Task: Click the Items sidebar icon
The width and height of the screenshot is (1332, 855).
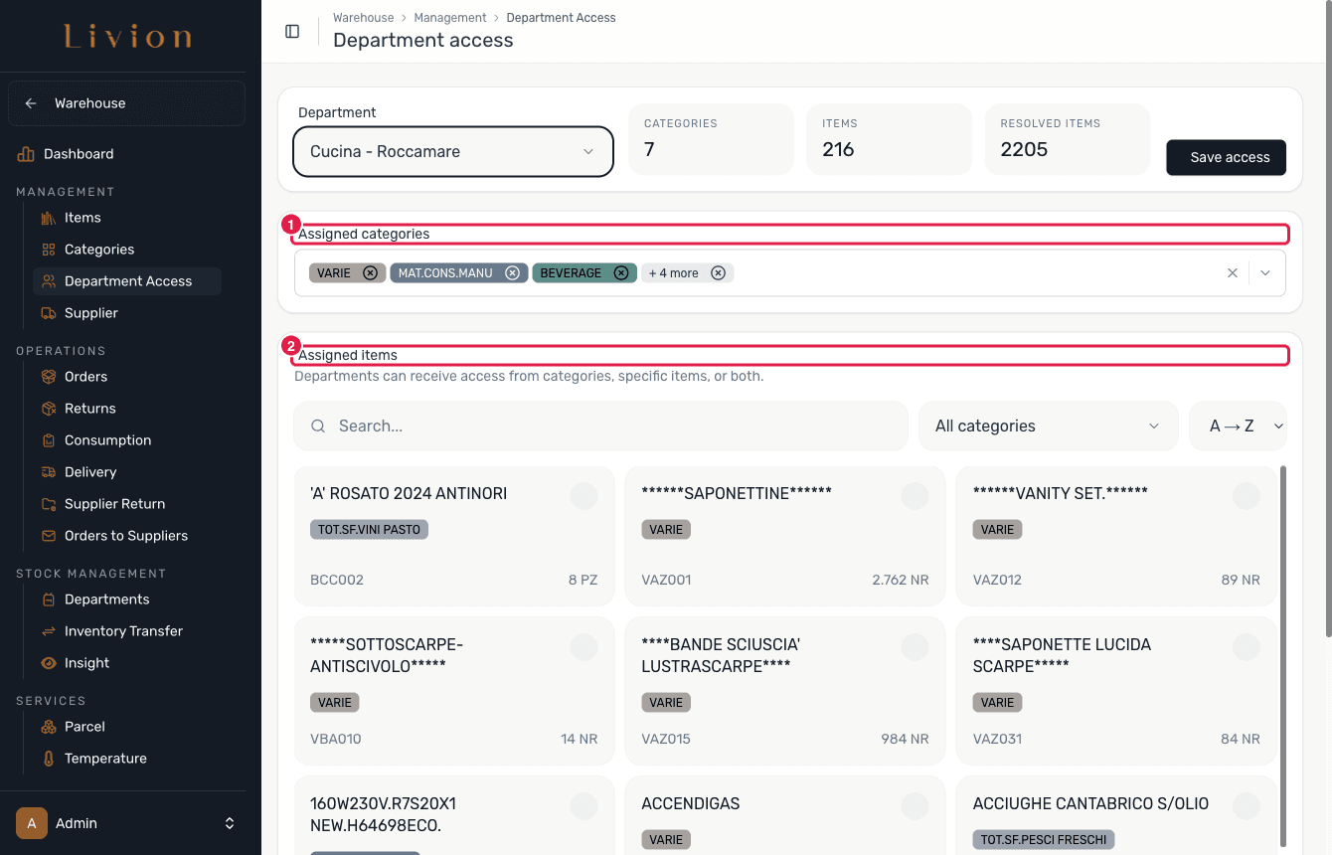Action: pos(49,218)
